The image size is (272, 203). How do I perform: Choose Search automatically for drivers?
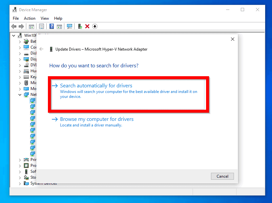(128, 94)
